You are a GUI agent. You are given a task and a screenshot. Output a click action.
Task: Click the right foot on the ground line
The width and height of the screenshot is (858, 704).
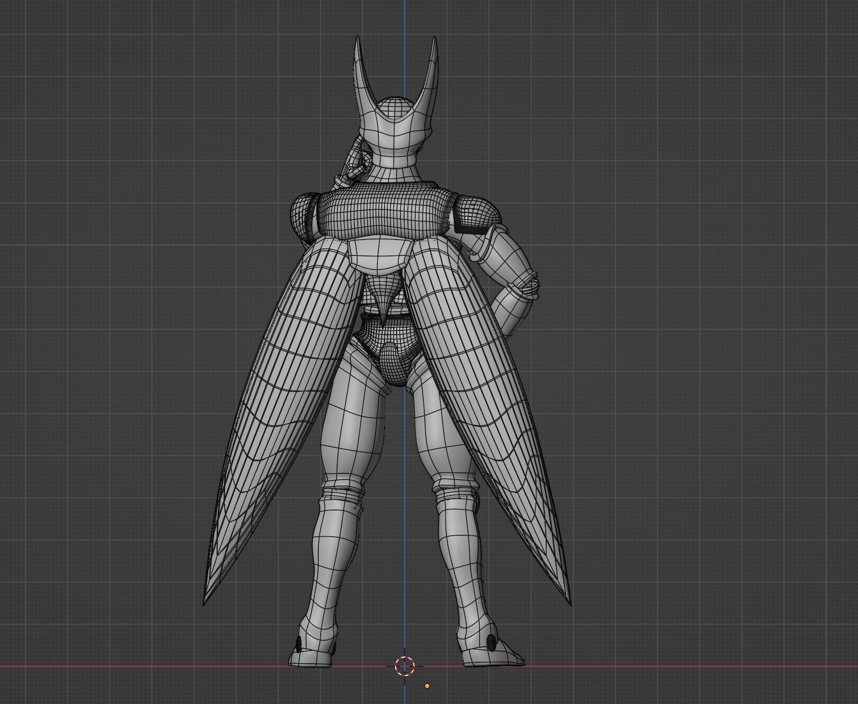(488, 649)
